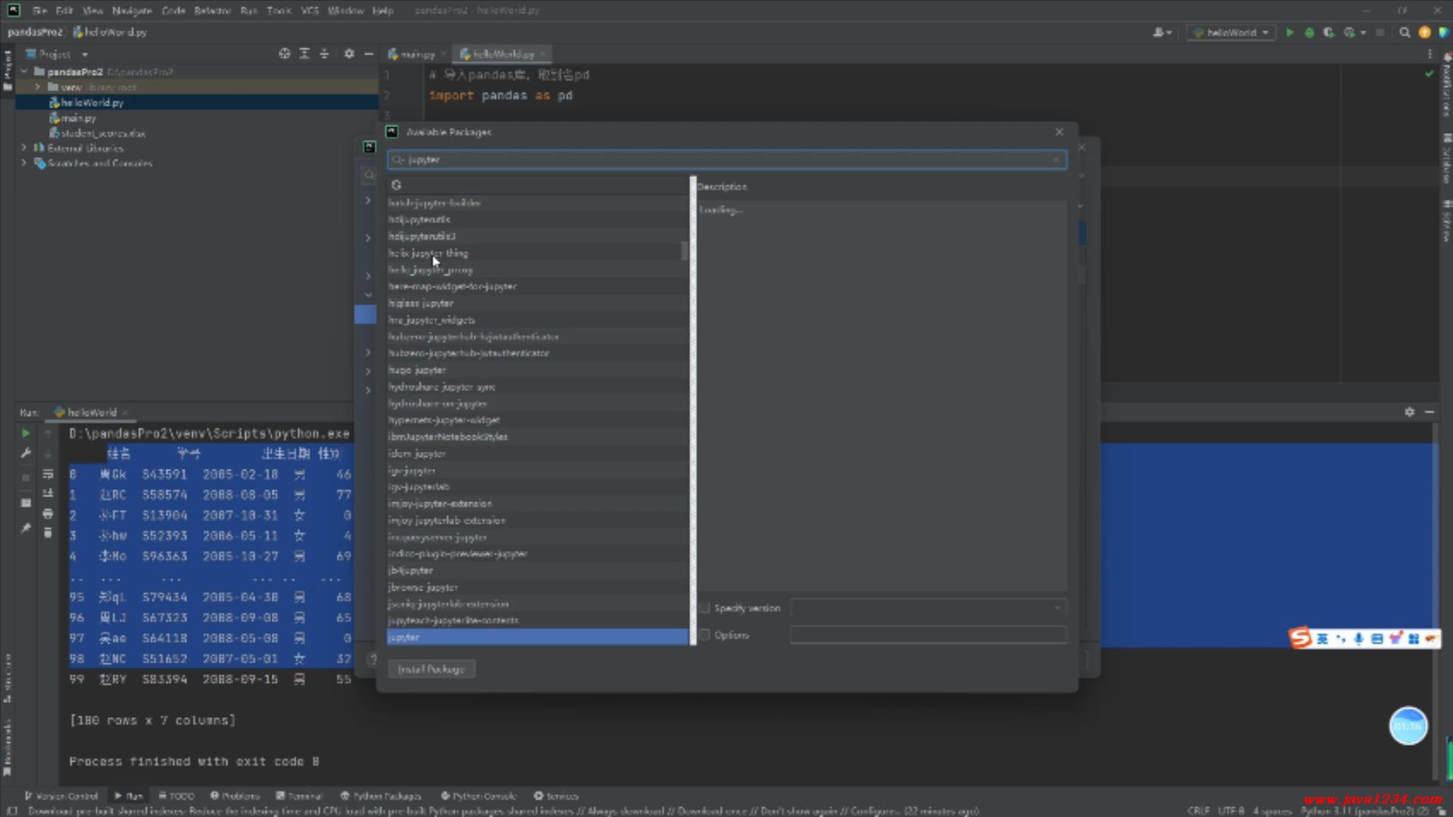The width and height of the screenshot is (1453, 817).
Task: Open the Python Console tool window tab
Action: click(478, 796)
